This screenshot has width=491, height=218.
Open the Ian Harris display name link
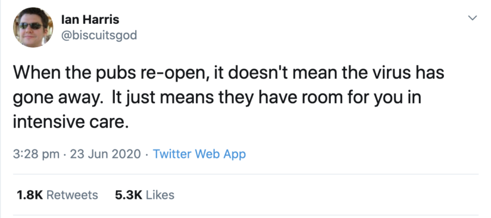(x=90, y=20)
